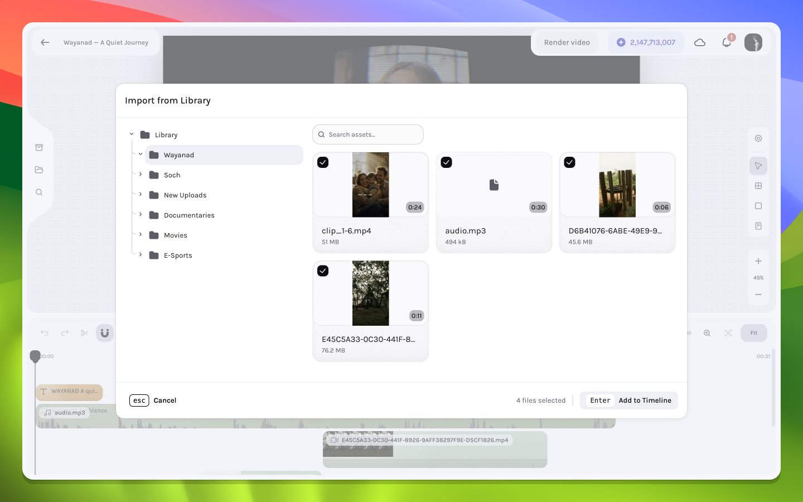Screen dimensions: 803x502
Task: Click the credits coin icon
Action: [621, 42]
